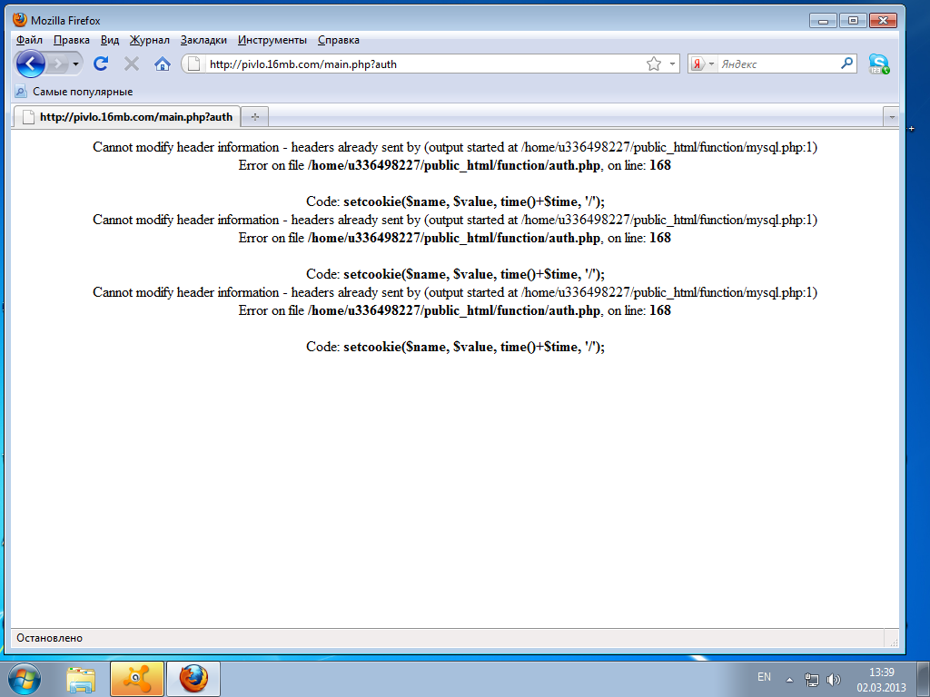Open the list all tabs dropdown
Image resolution: width=930 pixels, height=697 pixels.
coord(891,117)
